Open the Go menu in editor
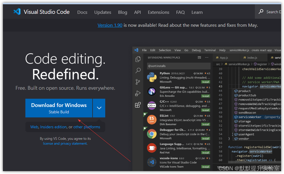Image resolution: width=284 pixels, height=174 pixels. click(186, 50)
